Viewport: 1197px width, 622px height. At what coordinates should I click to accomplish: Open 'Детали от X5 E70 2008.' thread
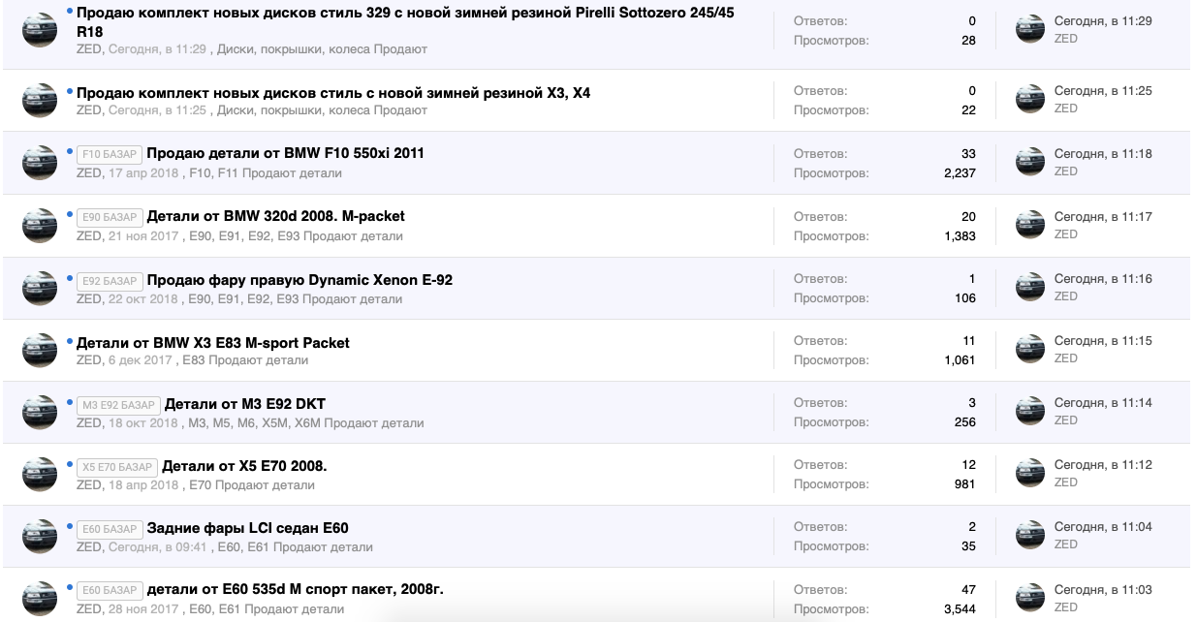244,466
